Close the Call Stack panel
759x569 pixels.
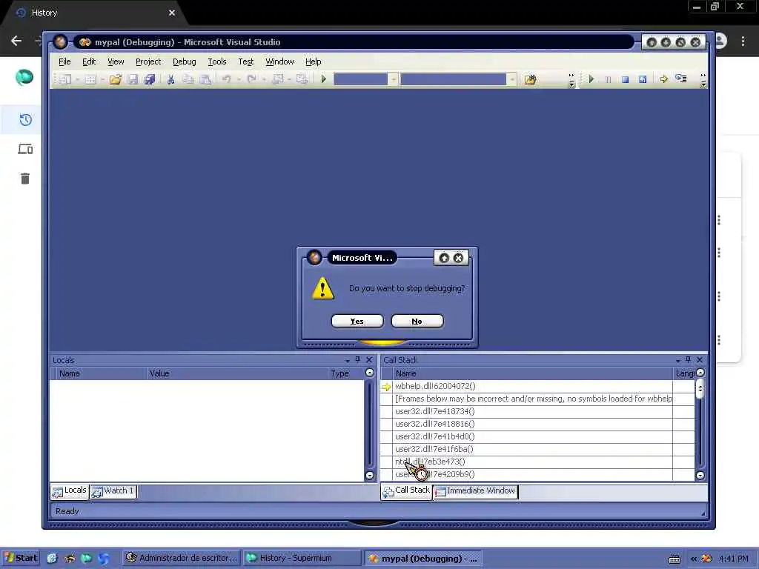pyautogui.click(x=700, y=359)
